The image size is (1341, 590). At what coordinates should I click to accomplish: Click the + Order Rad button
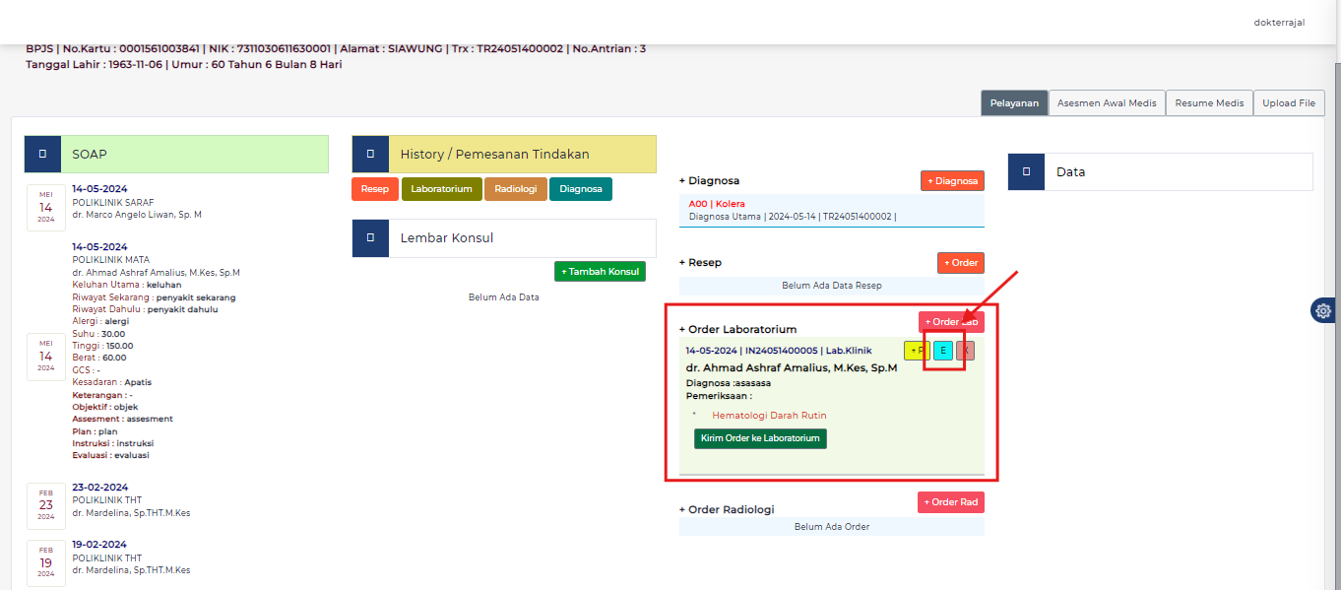(x=950, y=502)
